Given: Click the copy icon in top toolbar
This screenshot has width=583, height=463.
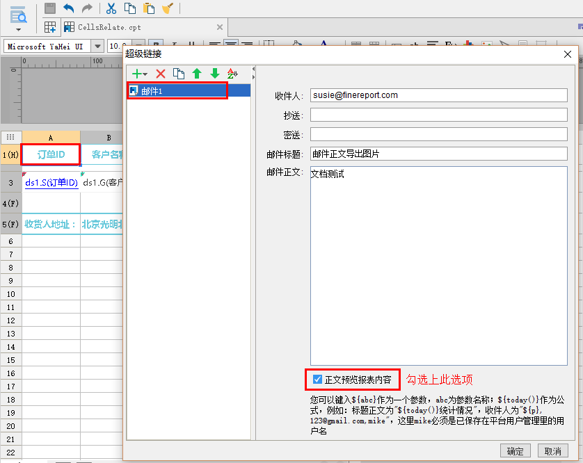Looking at the screenshot, I should pyautogui.click(x=130, y=8).
